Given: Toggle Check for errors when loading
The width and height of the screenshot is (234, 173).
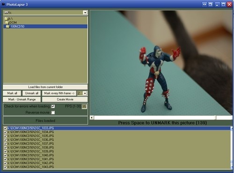Looking at the screenshot, I should coord(53,106).
